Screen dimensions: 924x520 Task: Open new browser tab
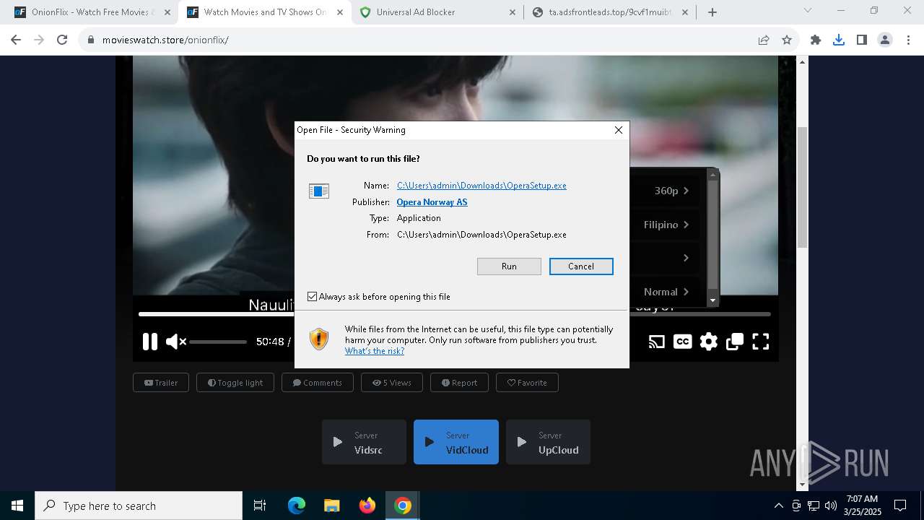[712, 12]
